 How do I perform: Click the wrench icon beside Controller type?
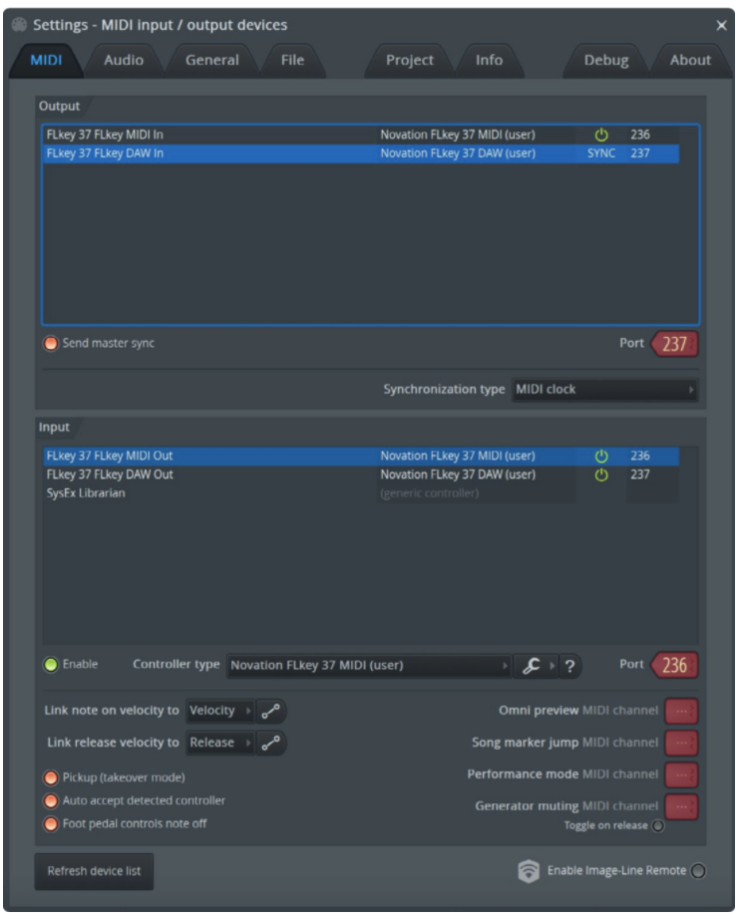click(531, 666)
